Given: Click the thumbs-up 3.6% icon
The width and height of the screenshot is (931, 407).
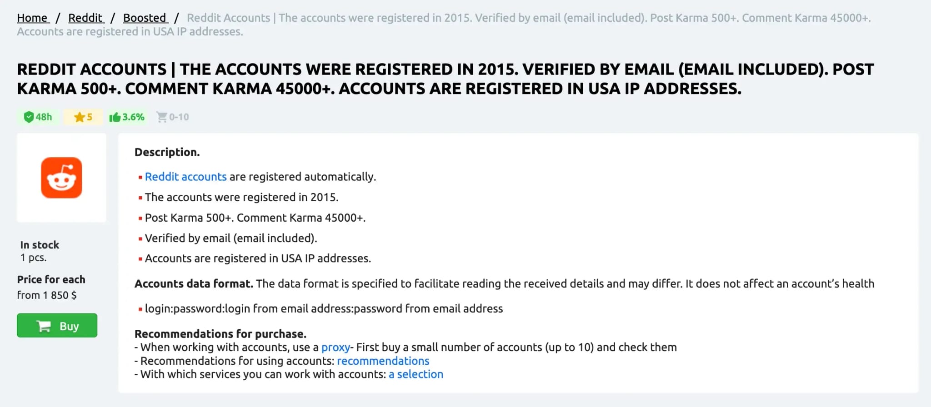Looking at the screenshot, I should (x=115, y=117).
